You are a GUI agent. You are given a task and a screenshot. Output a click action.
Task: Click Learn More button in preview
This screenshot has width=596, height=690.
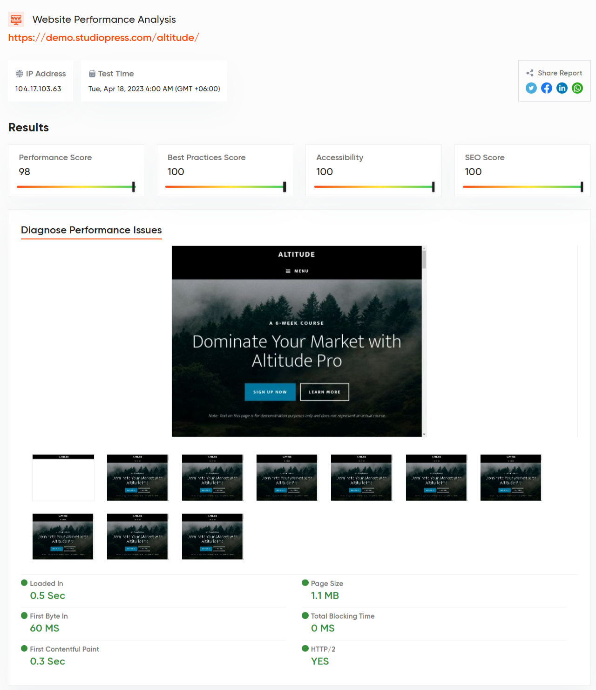pyautogui.click(x=325, y=392)
